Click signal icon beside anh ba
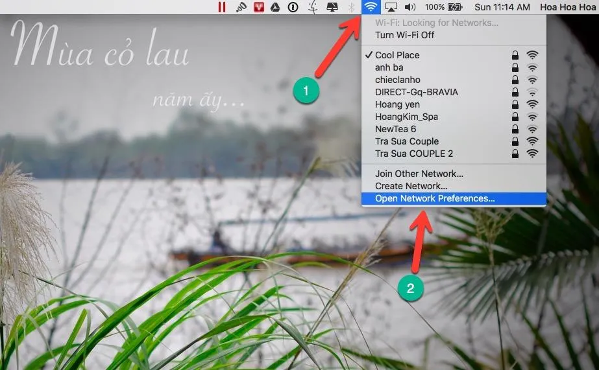599x370 pixels. (532, 67)
